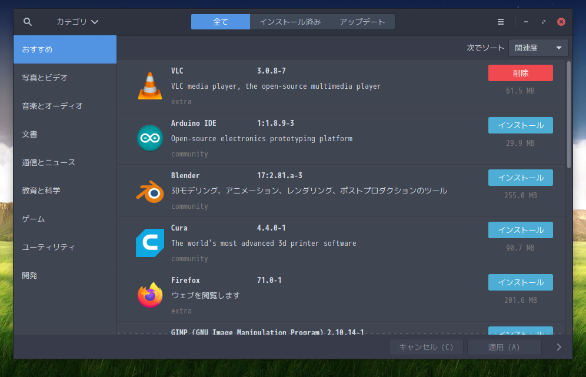Viewport: 586px width, 377px height.
Task: Click the Arduino IDE icon
Action: [150, 138]
